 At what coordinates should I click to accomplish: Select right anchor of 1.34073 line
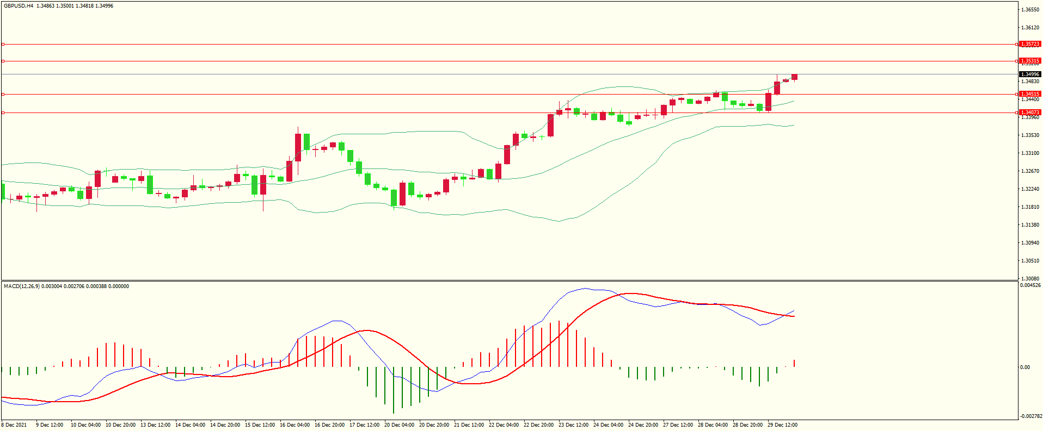(1017, 113)
